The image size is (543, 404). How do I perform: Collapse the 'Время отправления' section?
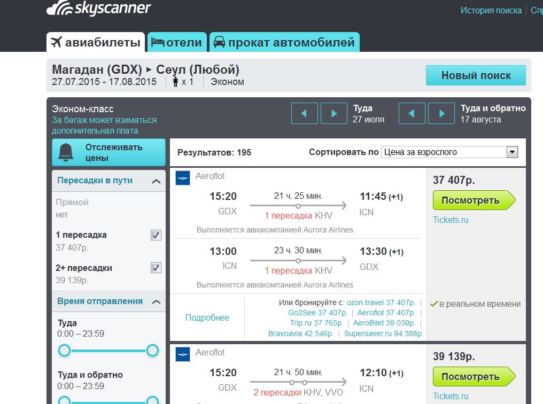[156, 302]
